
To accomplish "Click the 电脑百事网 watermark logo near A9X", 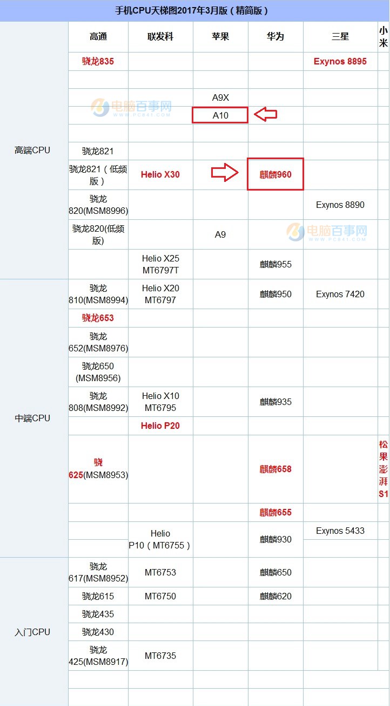I will click(x=131, y=108).
